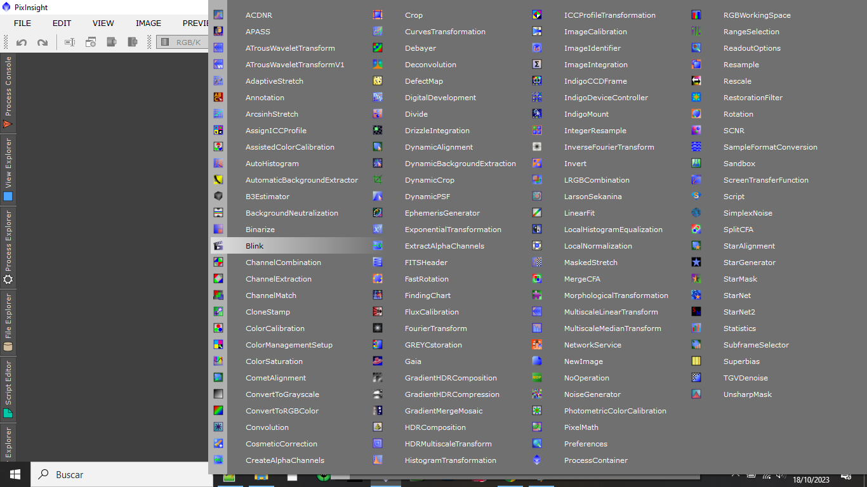Click the UnsharpMask icon
Image resolution: width=867 pixels, height=487 pixels.
click(x=696, y=394)
